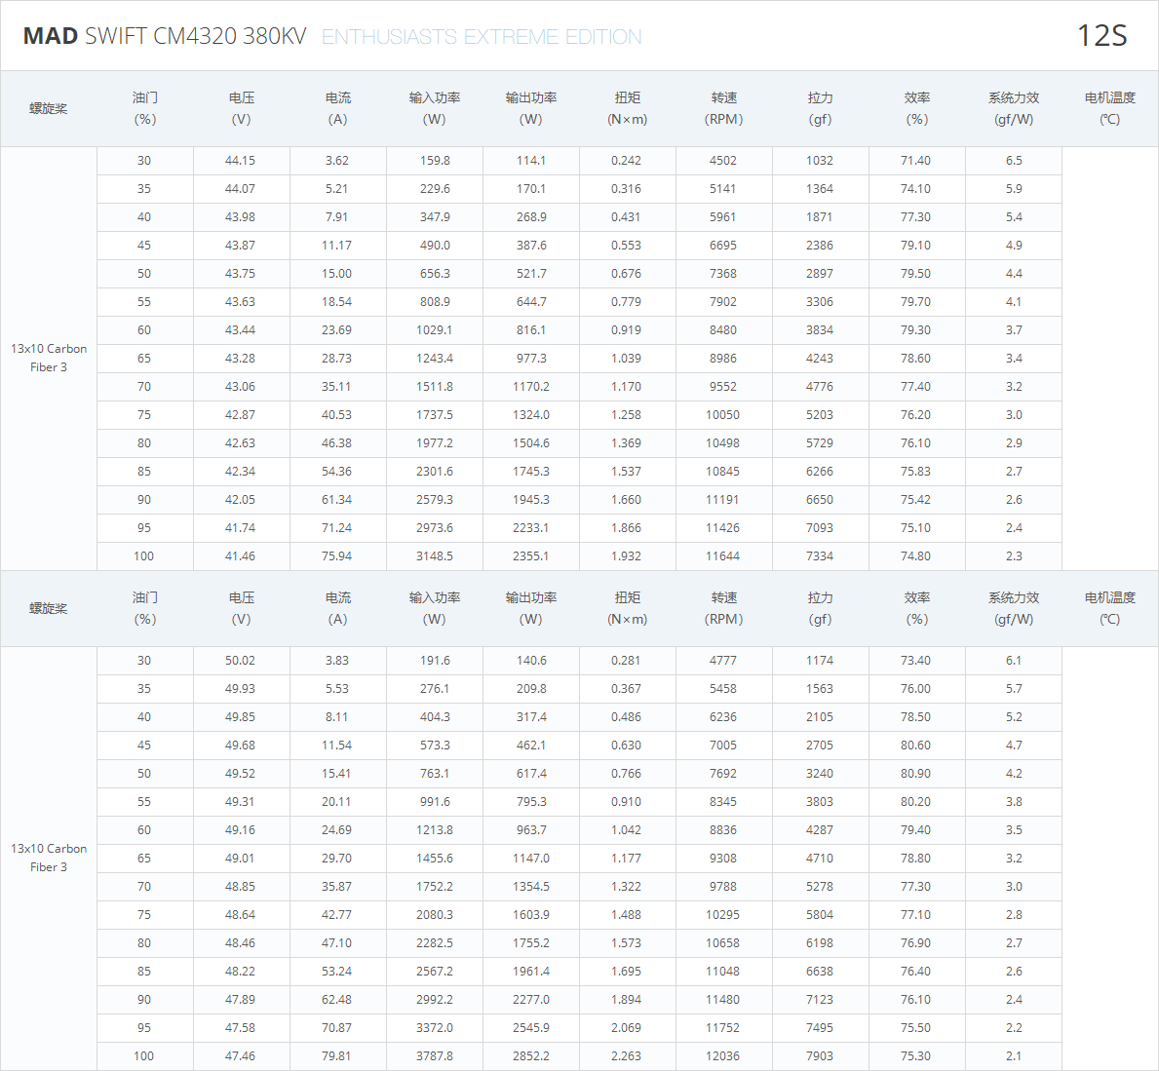Click output power value 1354.5

[530, 887]
